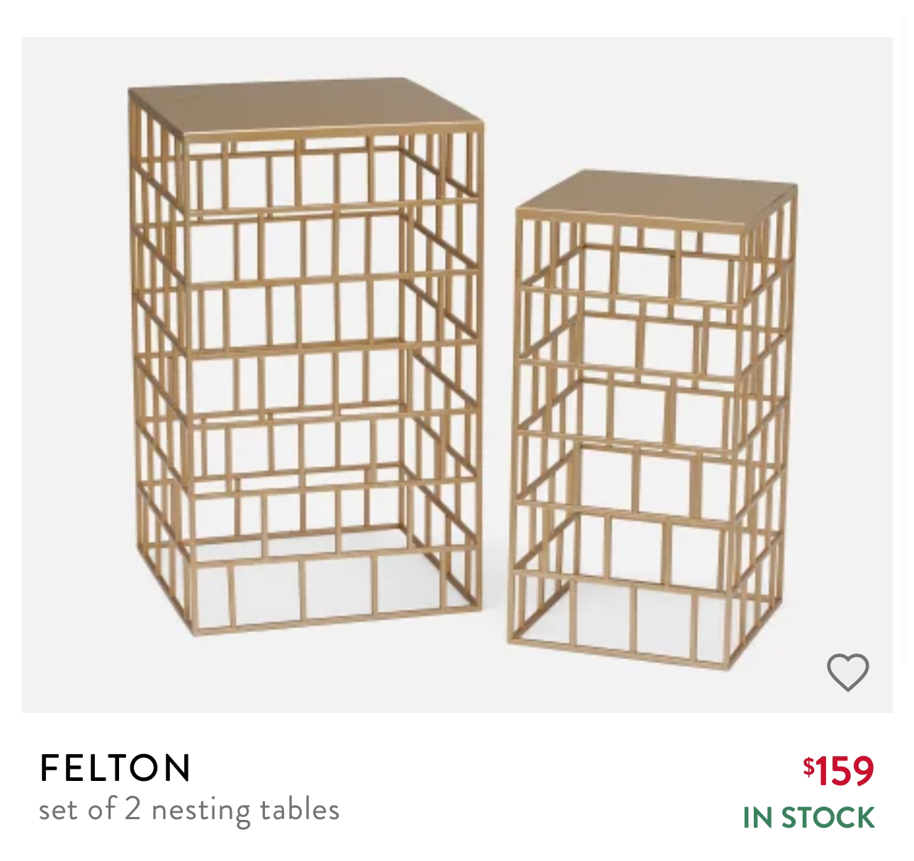Click the dollar sign beside 159
Screen dimensions: 914x861
[808, 765]
